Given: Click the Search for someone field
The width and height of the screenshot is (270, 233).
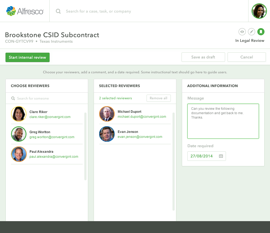Looking at the screenshot, I should tap(47, 98).
